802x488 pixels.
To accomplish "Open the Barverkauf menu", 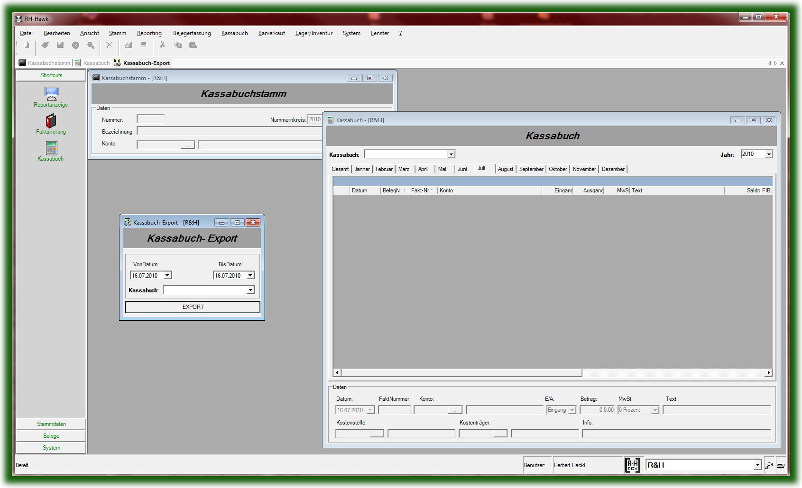I will pyautogui.click(x=272, y=33).
